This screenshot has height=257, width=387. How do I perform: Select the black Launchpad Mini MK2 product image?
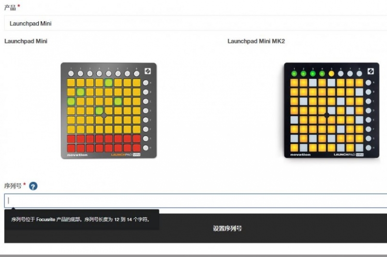point(331,110)
